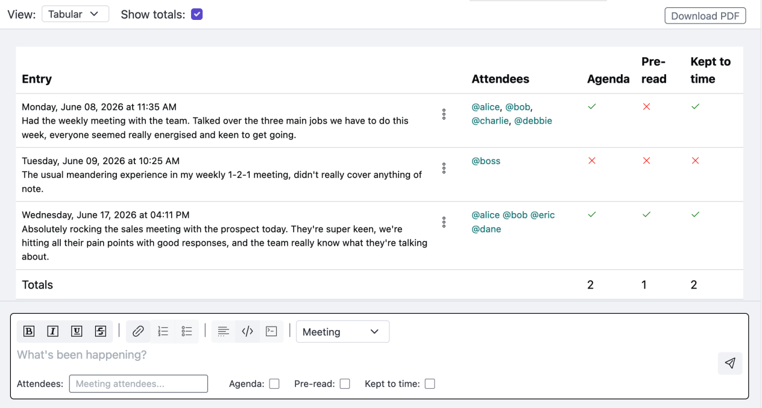Open options menu for June 17 entry
Image resolution: width=762 pixels, height=408 pixels.
coord(444,222)
